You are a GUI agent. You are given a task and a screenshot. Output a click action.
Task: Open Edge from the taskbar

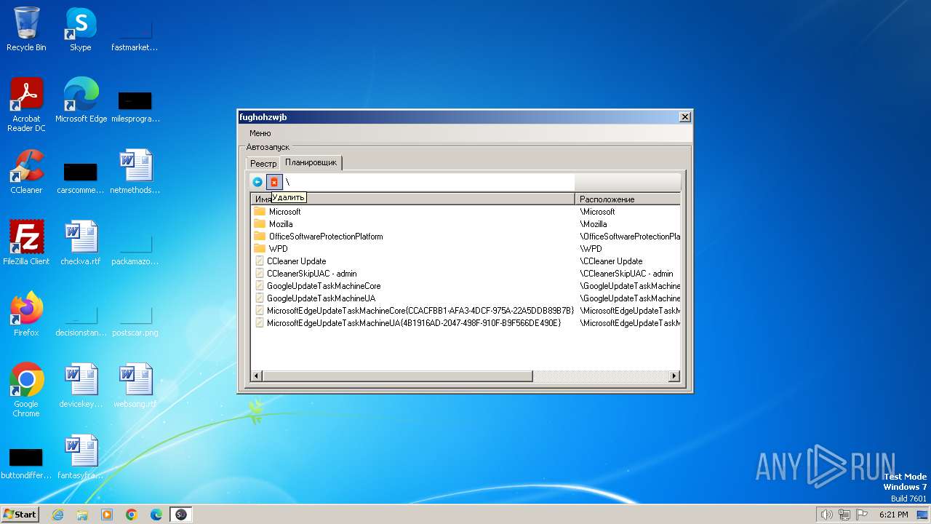156,515
